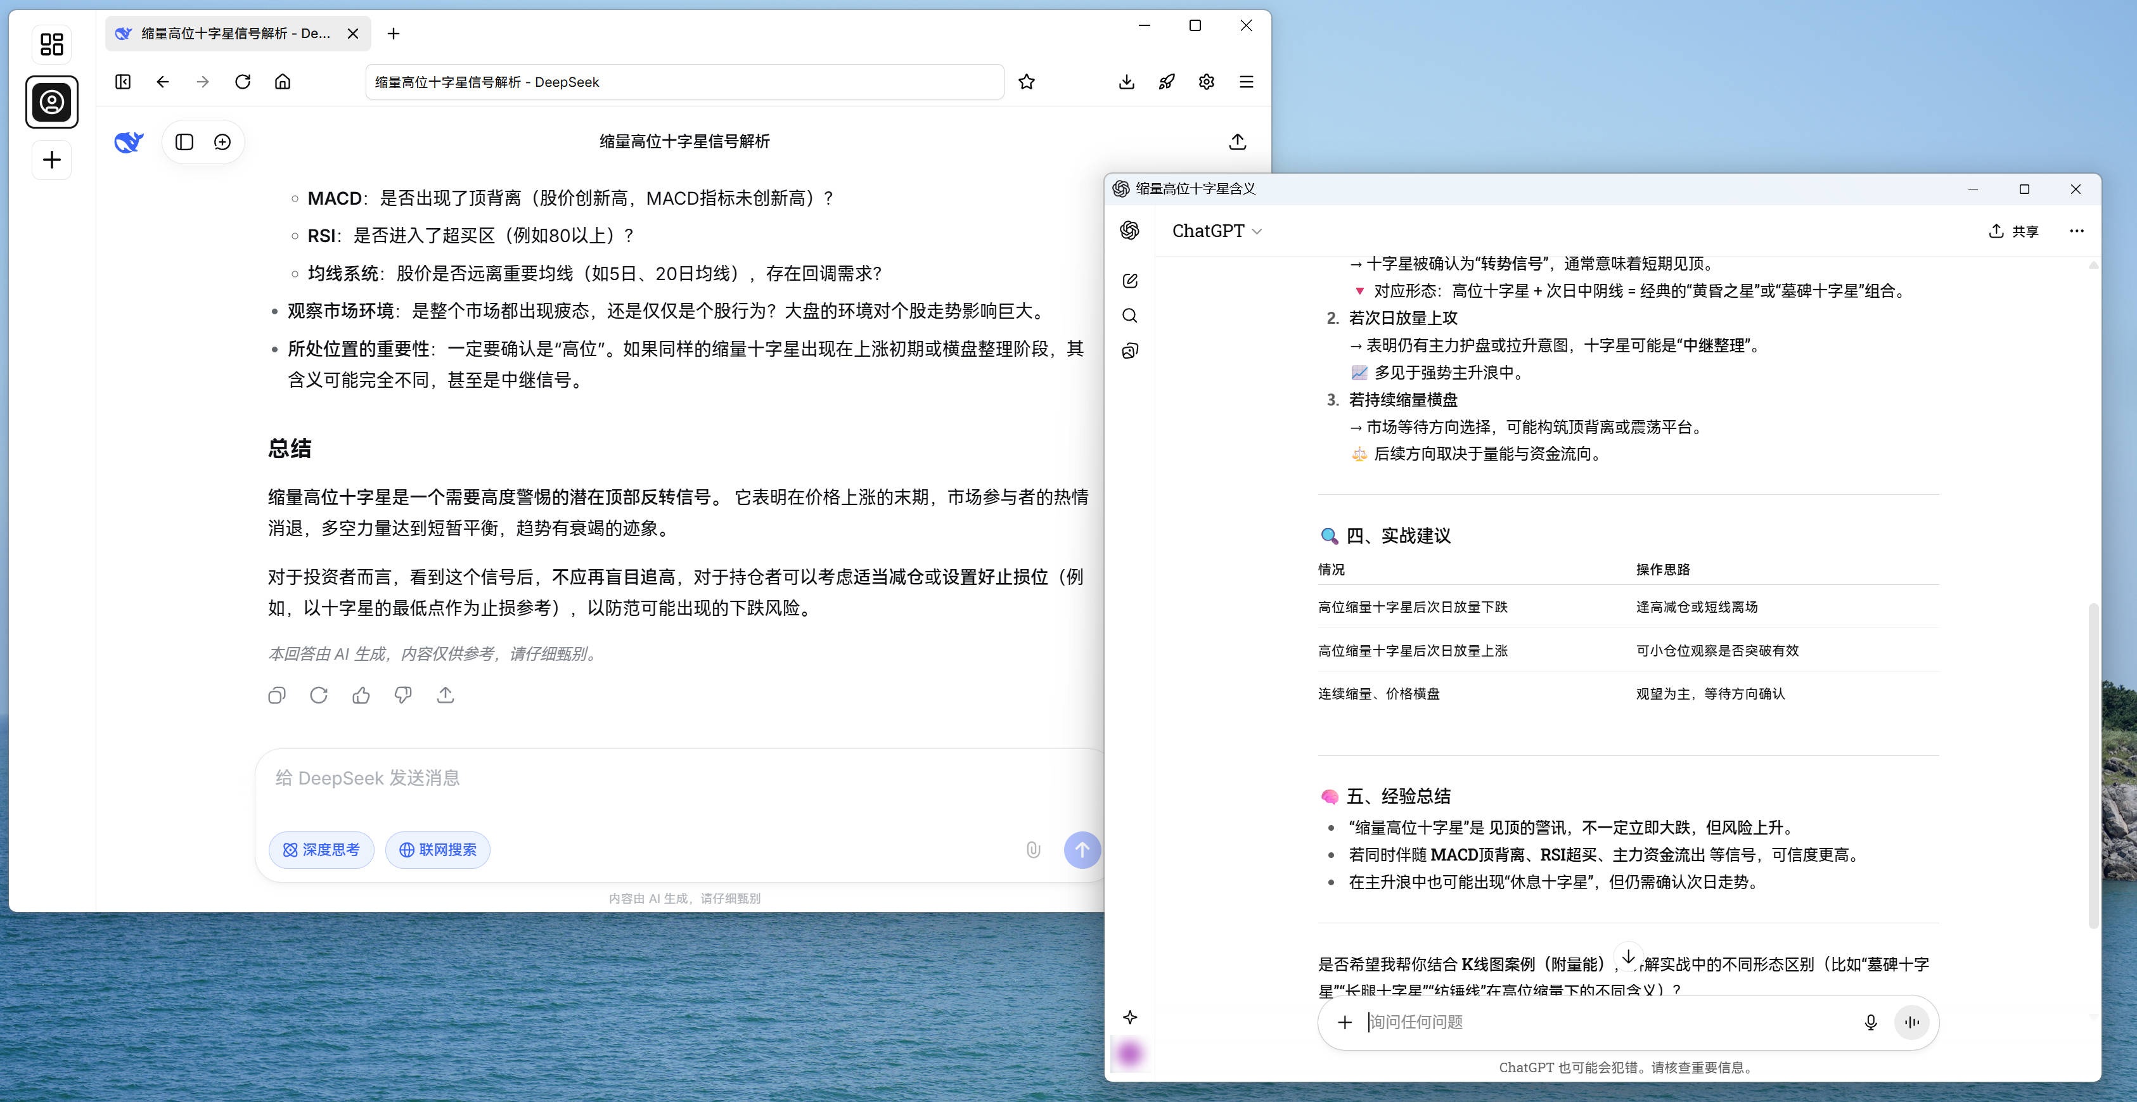Click the DeepSeek thumbs up icon
The width and height of the screenshot is (2137, 1102).
pyautogui.click(x=361, y=695)
